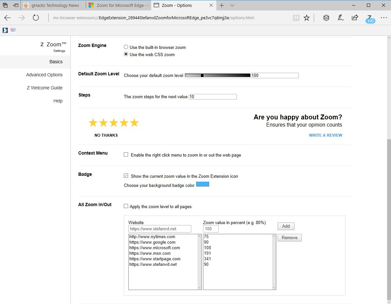The height and width of the screenshot is (304, 391).
Task: Open the Settings and more ellipsis menu
Action: pyautogui.click(x=383, y=18)
